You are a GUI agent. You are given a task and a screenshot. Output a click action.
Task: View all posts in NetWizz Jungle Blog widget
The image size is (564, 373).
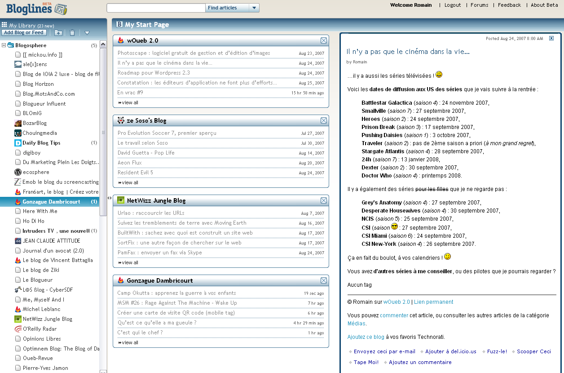tap(128, 262)
